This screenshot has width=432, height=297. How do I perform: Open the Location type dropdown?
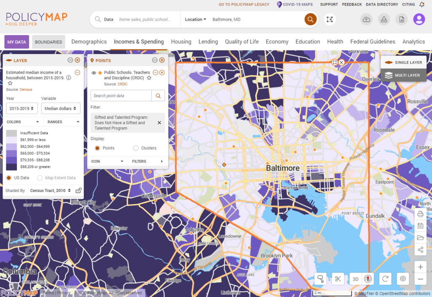coord(195,19)
